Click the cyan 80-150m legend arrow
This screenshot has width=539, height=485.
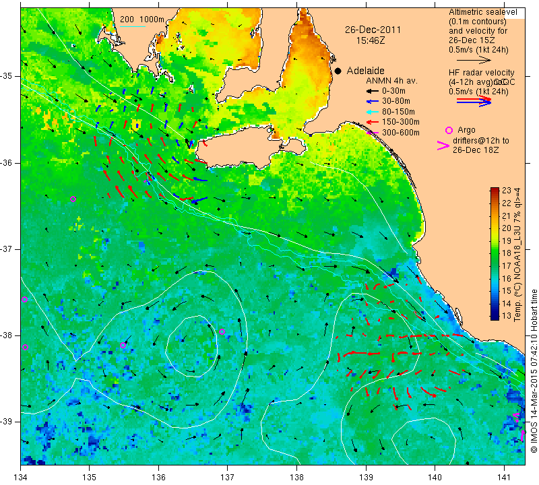[x=372, y=112]
